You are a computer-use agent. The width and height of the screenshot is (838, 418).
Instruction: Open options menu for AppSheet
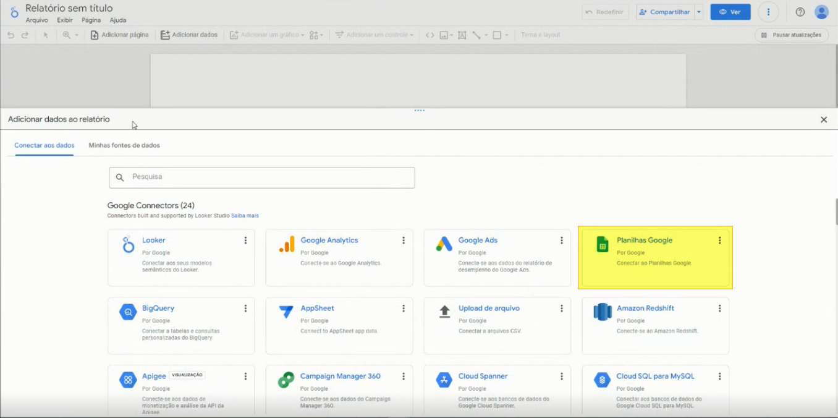point(404,309)
